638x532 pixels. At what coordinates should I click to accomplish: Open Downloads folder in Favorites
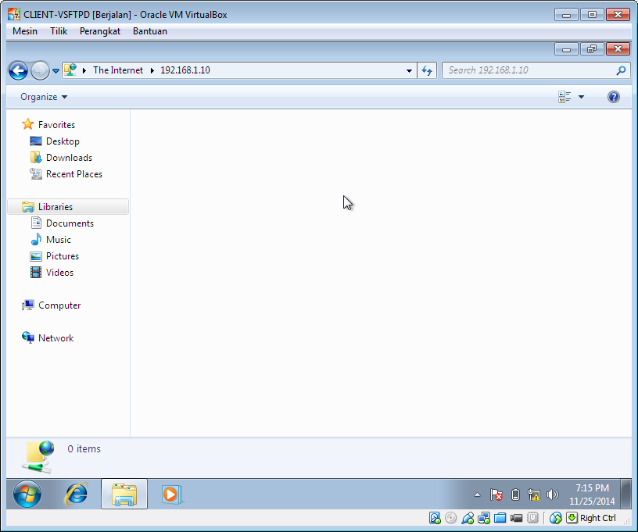[69, 158]
